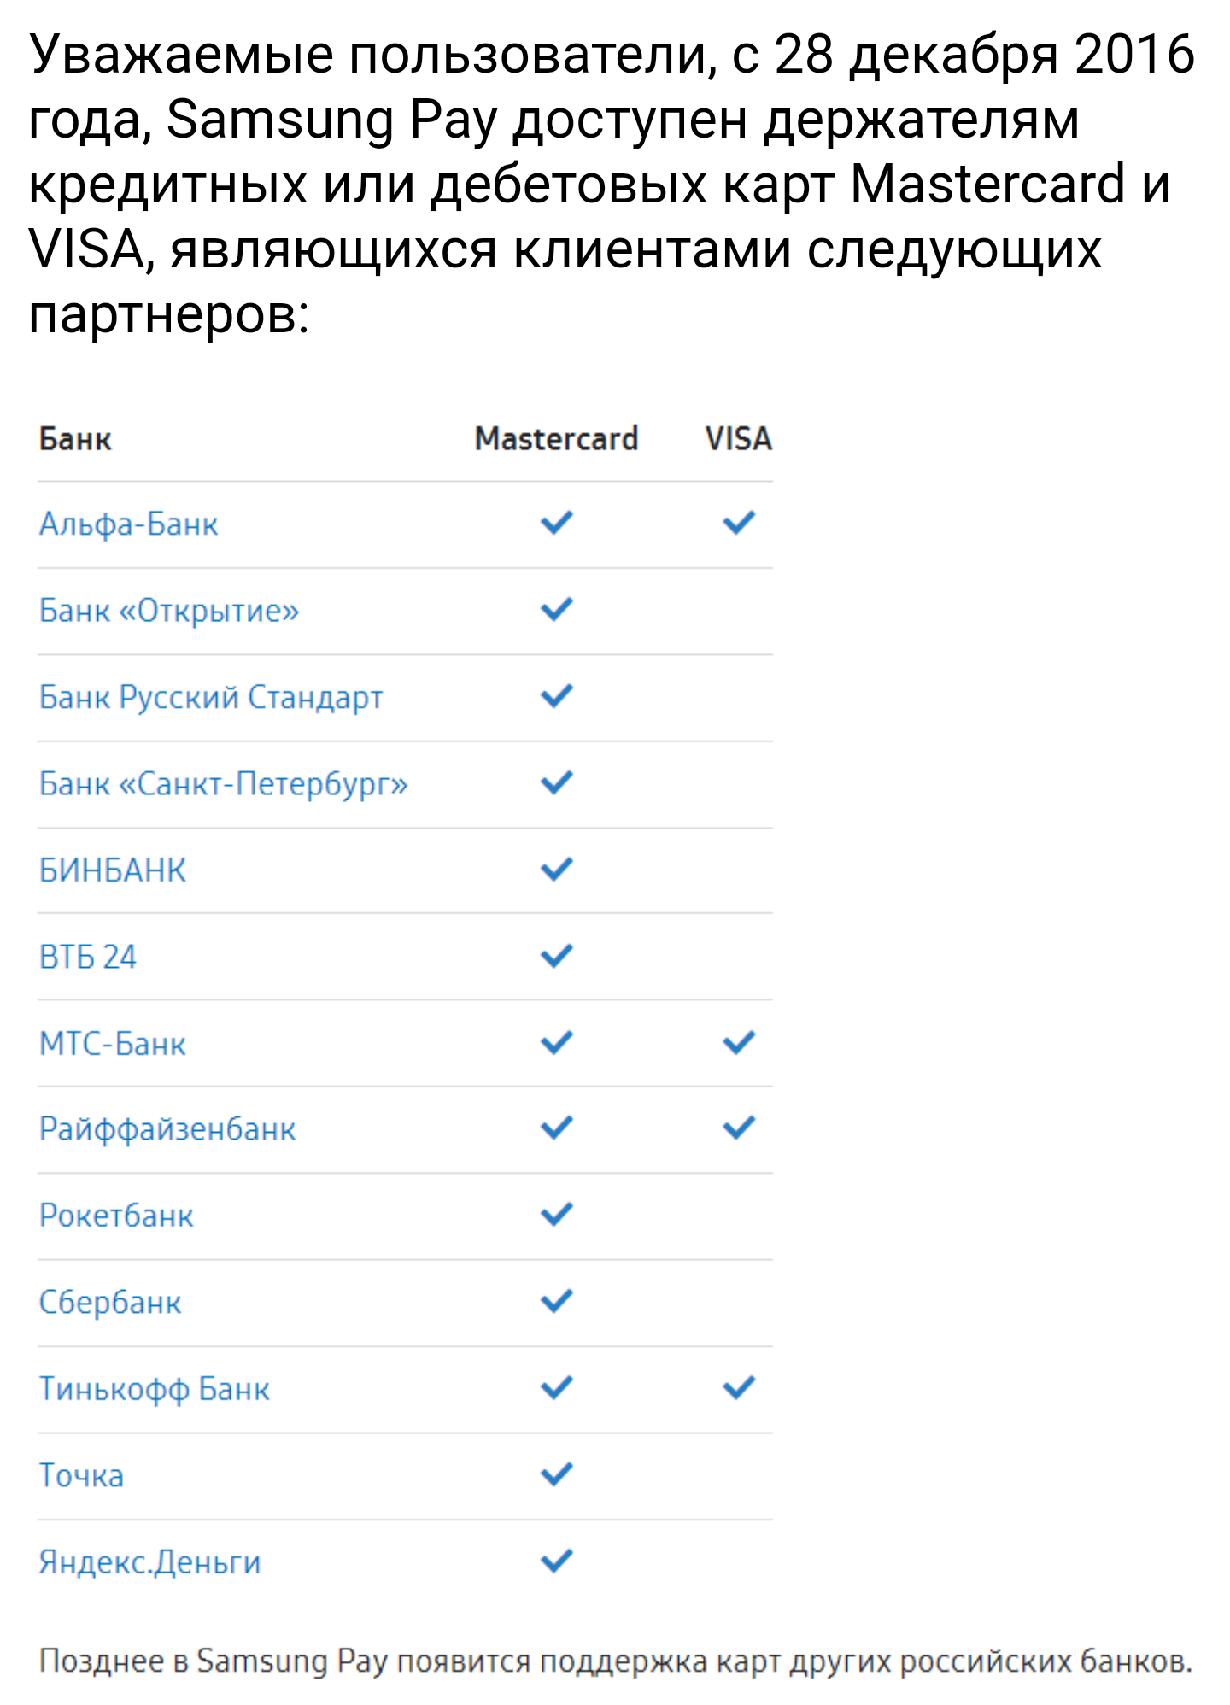The height and width of the screenshot is (1705, 1230).
Task: Click the Mastercard column header
Action: tap(557, 439)
